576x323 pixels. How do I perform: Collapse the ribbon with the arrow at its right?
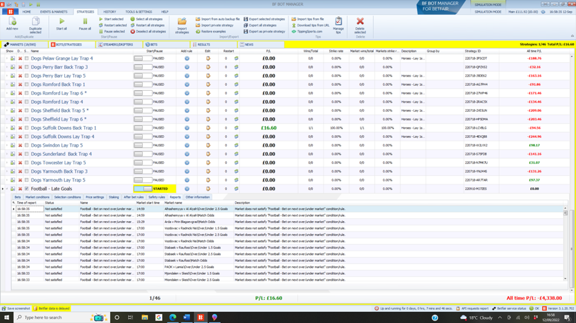(x=572, y=36)
